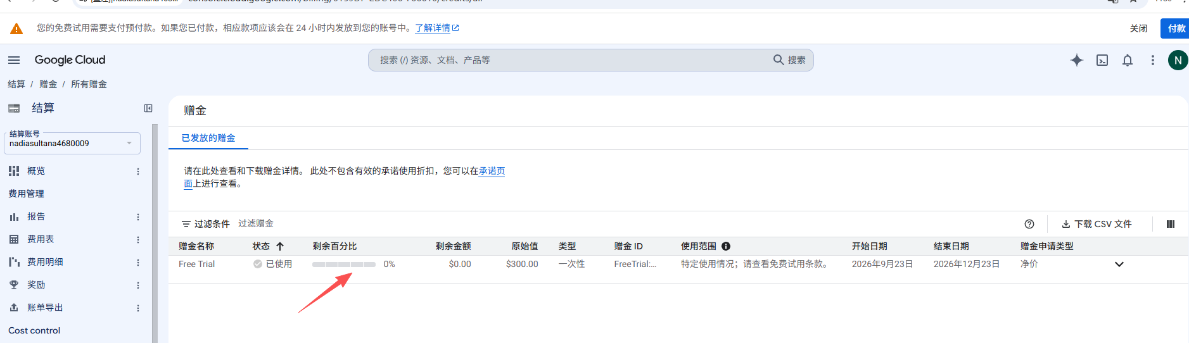The image size is (1189, 343).
Task: Open the top bar more options menu
Action: click(1153, 60)
